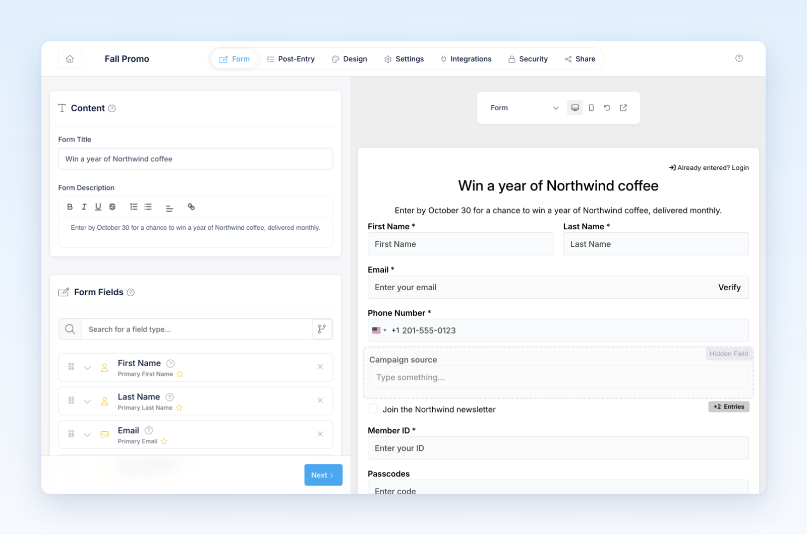Viewport: 807px width, 535px height.
Task: Check Join the Northwind newsletter box
Action: 373,409
